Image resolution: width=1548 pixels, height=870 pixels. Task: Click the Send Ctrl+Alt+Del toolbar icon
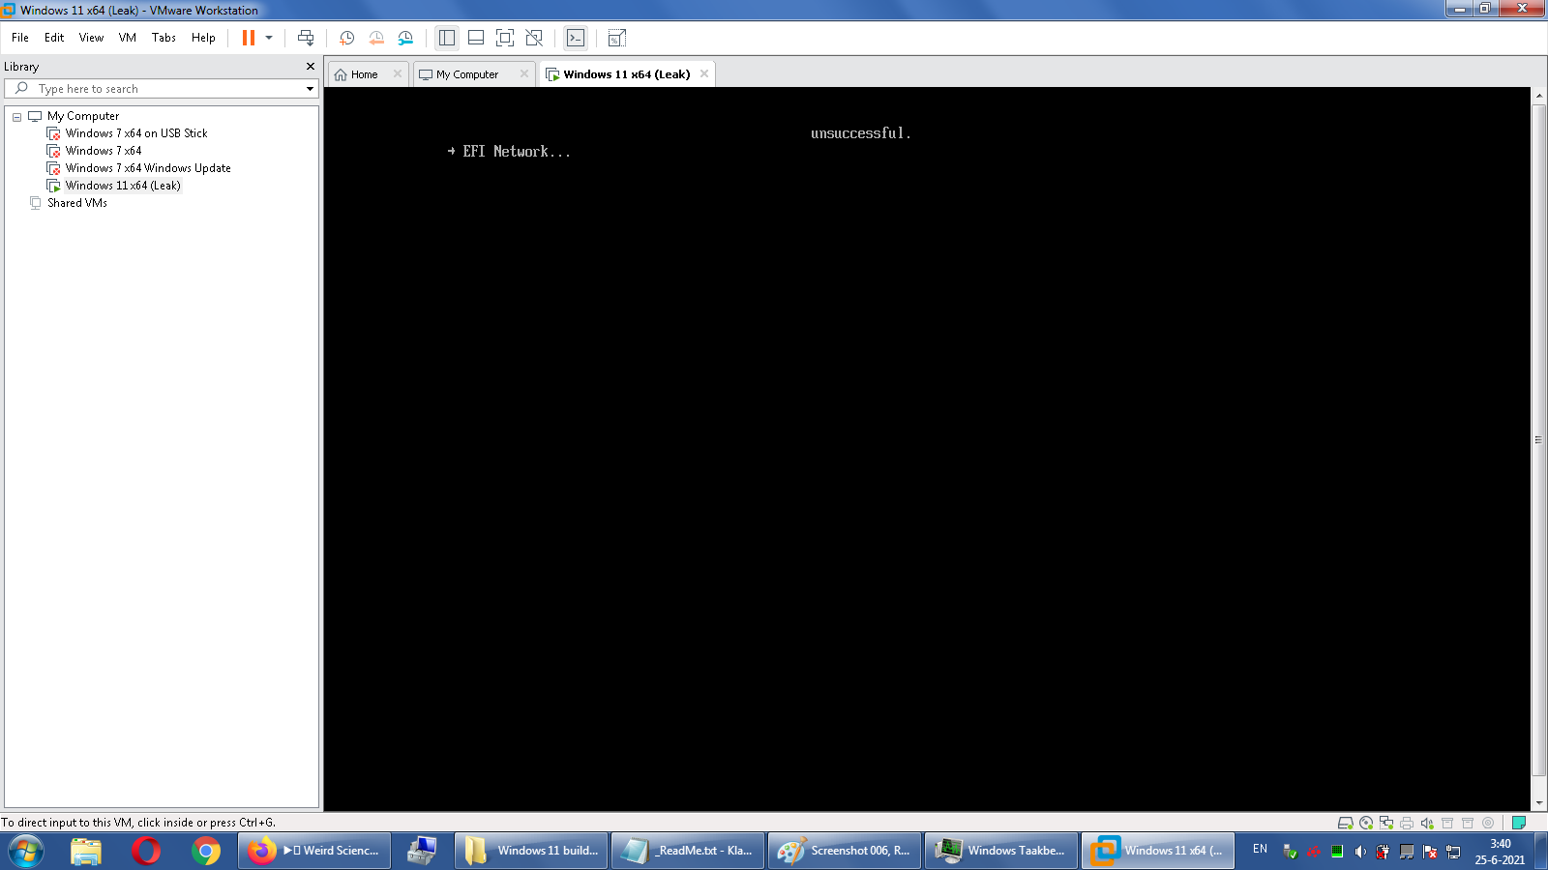point(306,38)
